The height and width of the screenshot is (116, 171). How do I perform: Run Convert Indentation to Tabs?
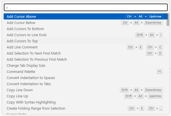click(29, 84)
